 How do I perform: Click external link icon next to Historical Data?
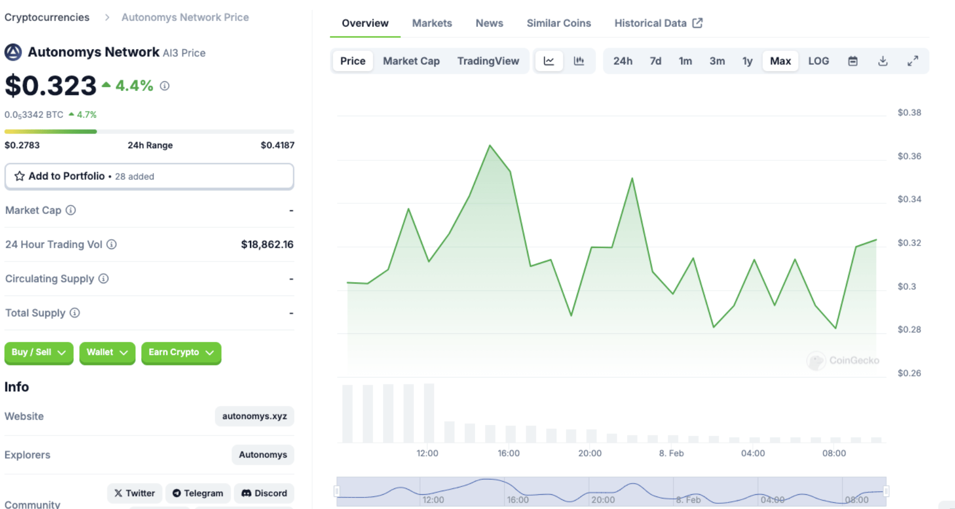698,23
